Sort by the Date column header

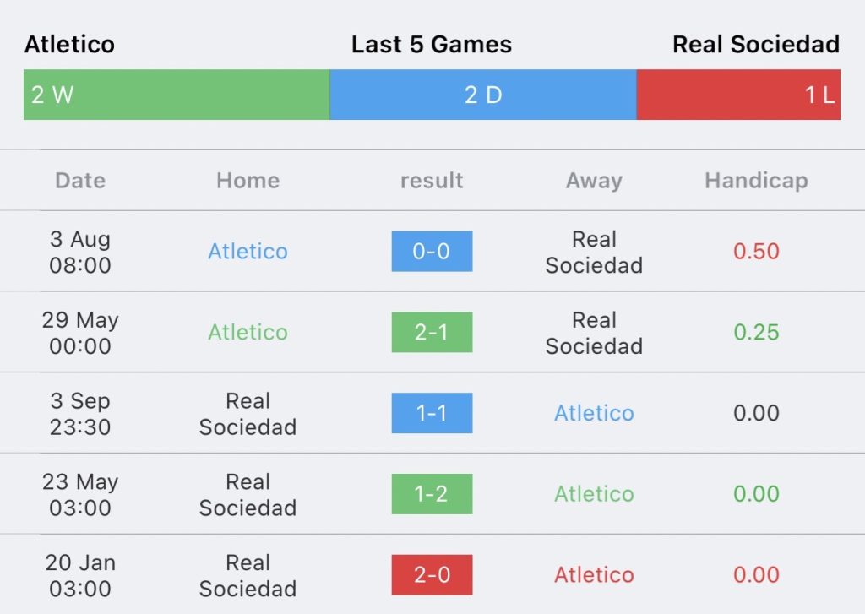(80, 181)
